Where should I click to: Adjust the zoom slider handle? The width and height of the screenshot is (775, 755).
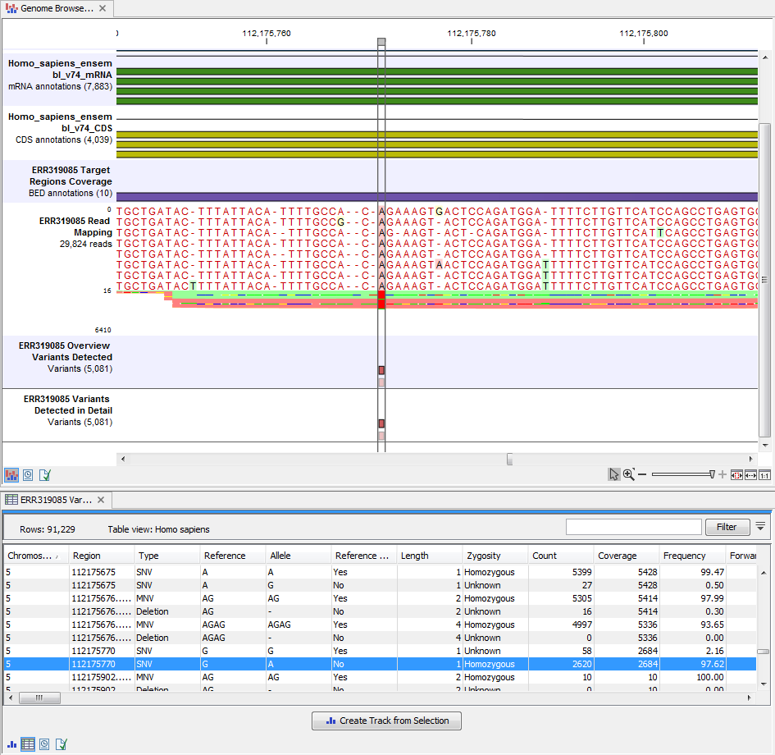pyautogui.click(x=712, y=474)
